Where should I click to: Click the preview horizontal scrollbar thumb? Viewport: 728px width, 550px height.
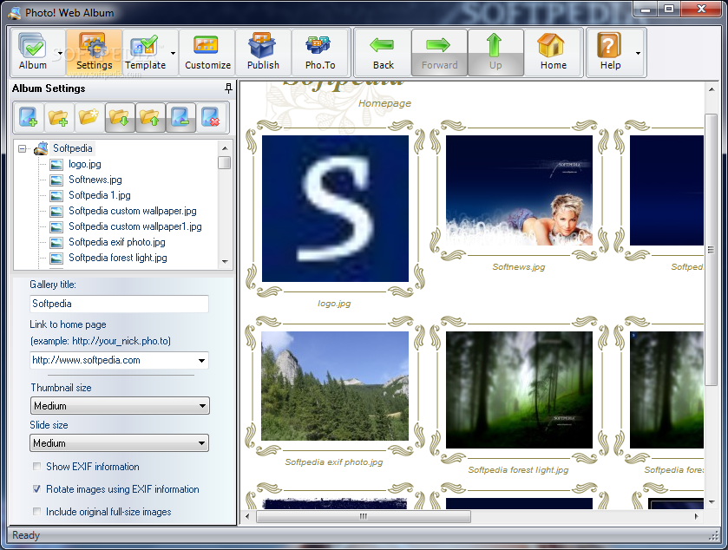[364, 516]
